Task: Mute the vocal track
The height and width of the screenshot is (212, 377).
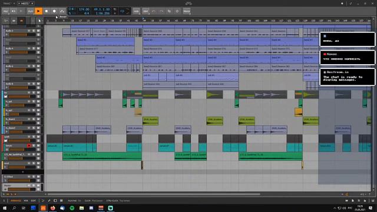Action: point(38,163)
